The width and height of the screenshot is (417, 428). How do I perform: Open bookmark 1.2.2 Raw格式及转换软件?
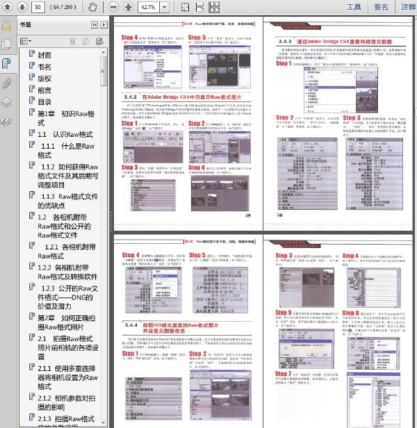67,272
